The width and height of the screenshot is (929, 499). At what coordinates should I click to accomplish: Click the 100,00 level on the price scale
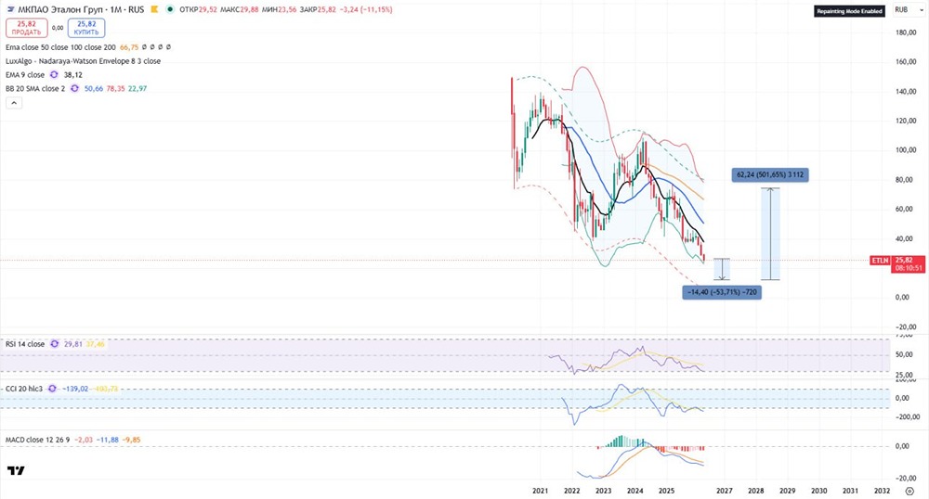tap(907, 150)
